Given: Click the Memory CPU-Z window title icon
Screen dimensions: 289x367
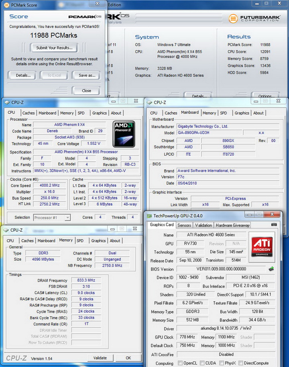Looking at the screenshot, I should pyautogui.click(x=6, y=230).
